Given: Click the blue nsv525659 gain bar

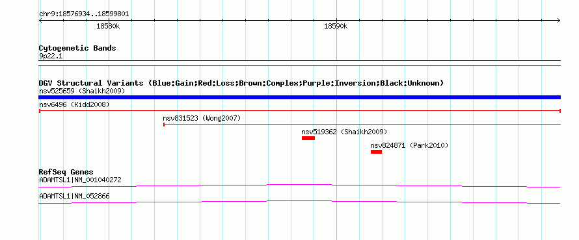Looking at the screenshot, I should (x=300, y=97).
